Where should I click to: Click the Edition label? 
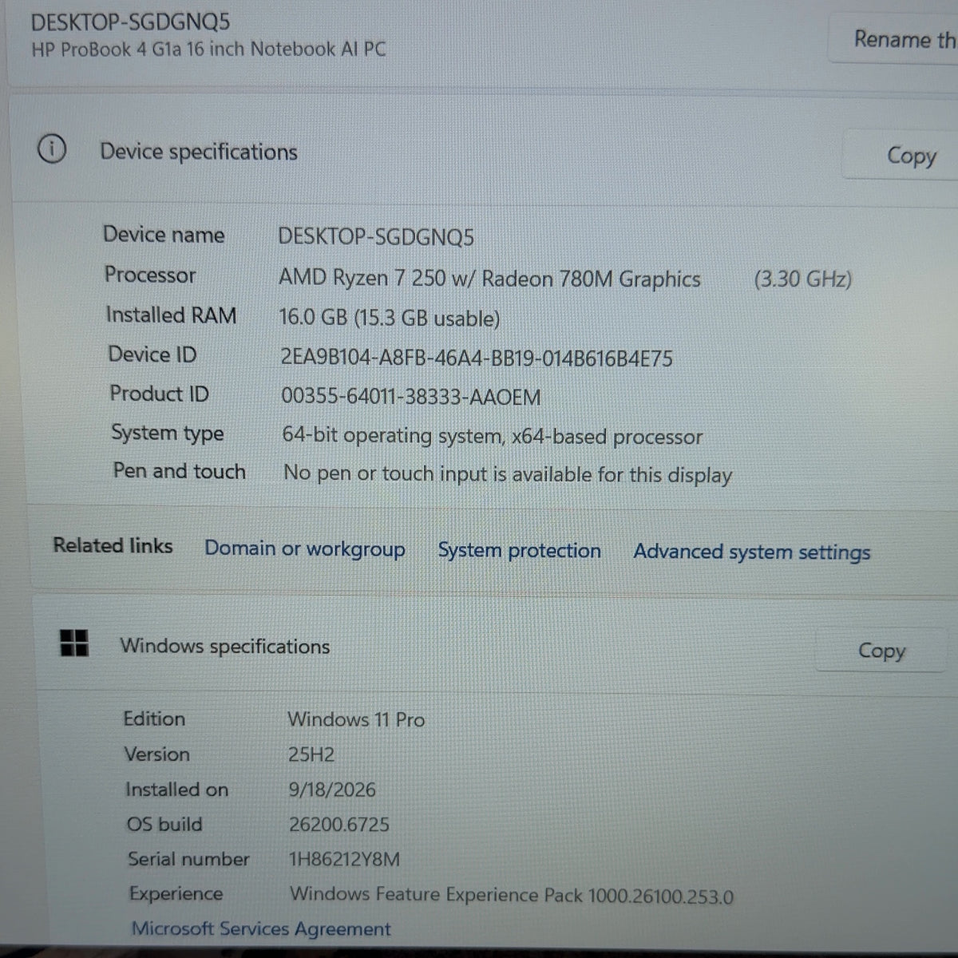(x=154, y=718)
